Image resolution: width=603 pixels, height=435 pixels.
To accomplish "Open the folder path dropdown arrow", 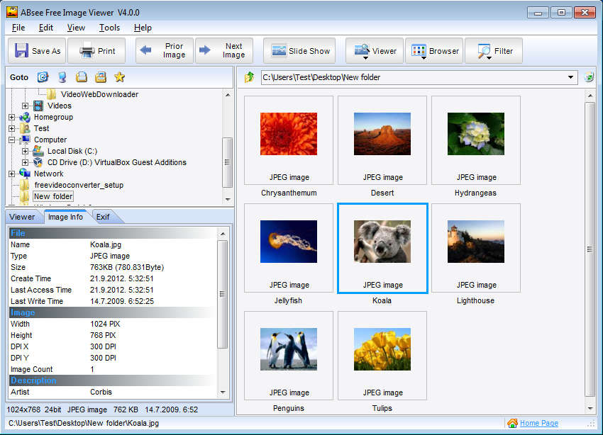I will (571, 77).
